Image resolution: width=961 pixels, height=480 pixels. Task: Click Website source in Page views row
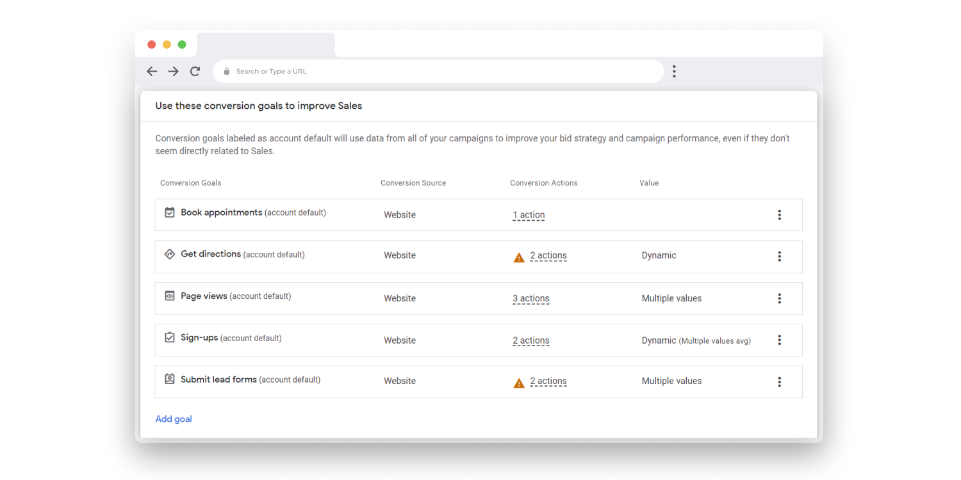click(400, 298)
